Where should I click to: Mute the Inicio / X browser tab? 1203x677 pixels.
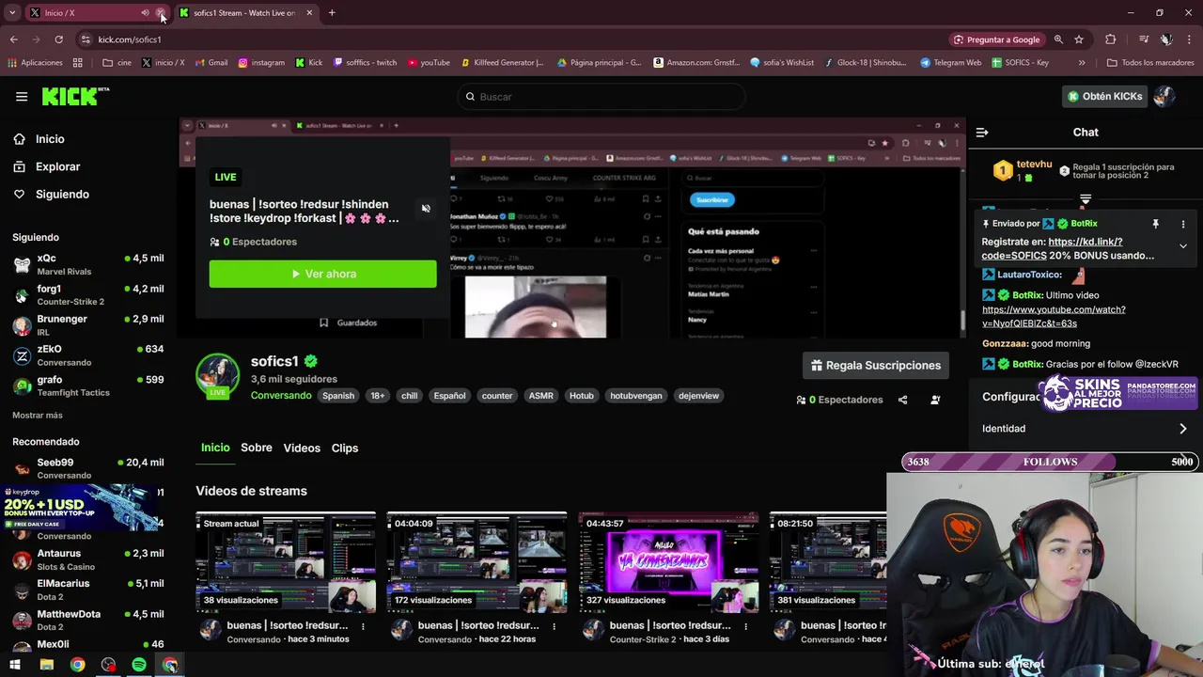pos(145,13)
